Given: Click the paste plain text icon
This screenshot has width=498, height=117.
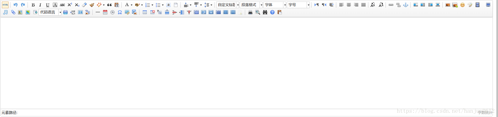Looking at the screenshot, I should (116, 5).
